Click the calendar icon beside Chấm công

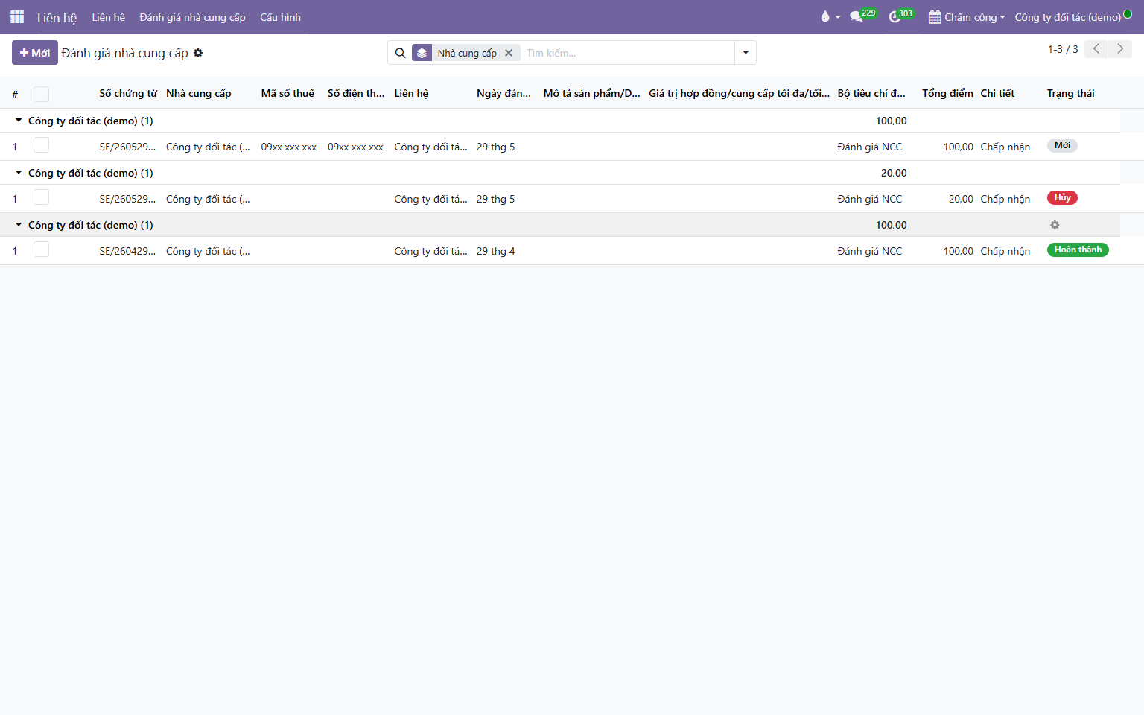[x=935, y=17]
